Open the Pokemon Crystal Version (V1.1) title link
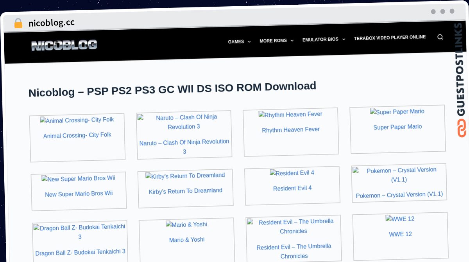The width and height of the screenshot is (469, 262). tap(399, 195)
